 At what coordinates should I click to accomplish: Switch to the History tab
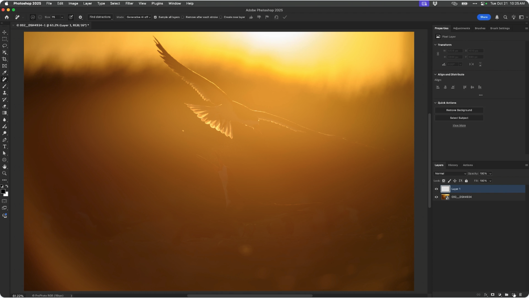[453, 165]
